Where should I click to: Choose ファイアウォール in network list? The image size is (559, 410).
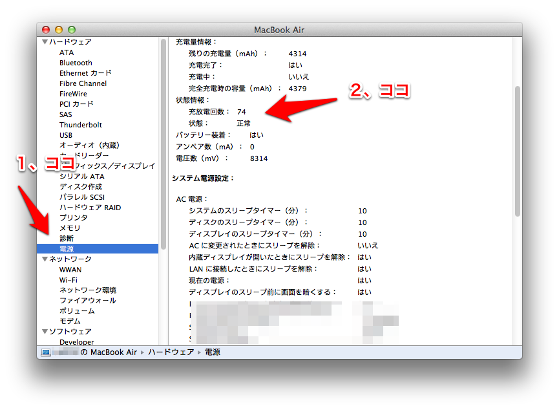87,301
